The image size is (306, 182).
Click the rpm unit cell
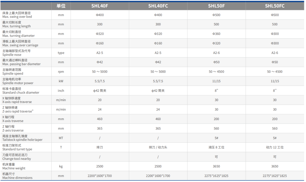pos(61,72)
